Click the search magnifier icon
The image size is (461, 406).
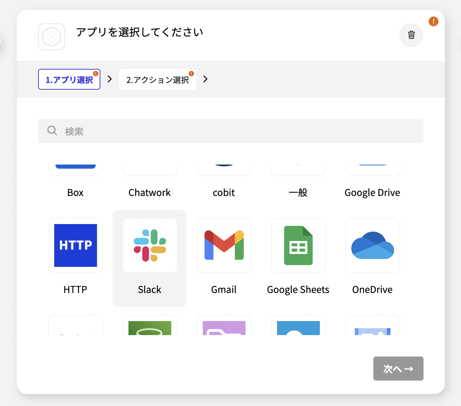point(52,130)
